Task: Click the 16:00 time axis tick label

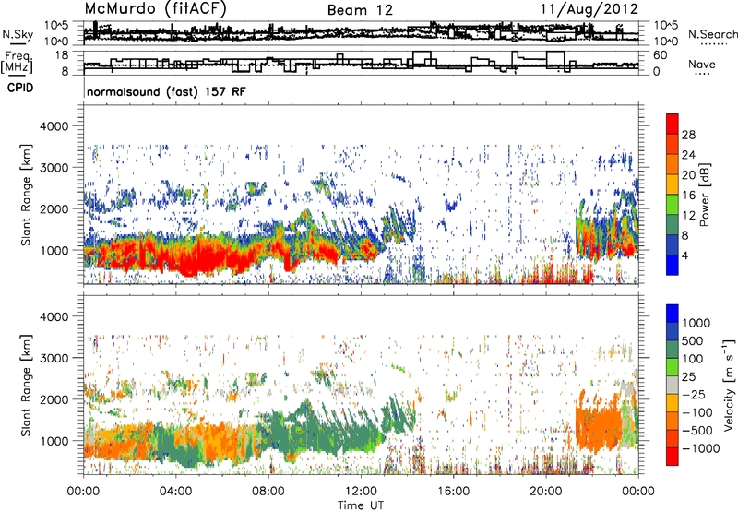Action: coord(453,492)
